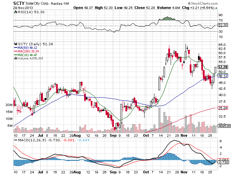
Task: Click the 5M volume axis label
Action: click(10, 125)
